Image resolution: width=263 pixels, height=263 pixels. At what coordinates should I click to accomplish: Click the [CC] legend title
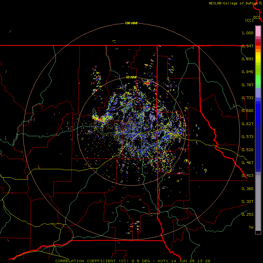point(250,20)
